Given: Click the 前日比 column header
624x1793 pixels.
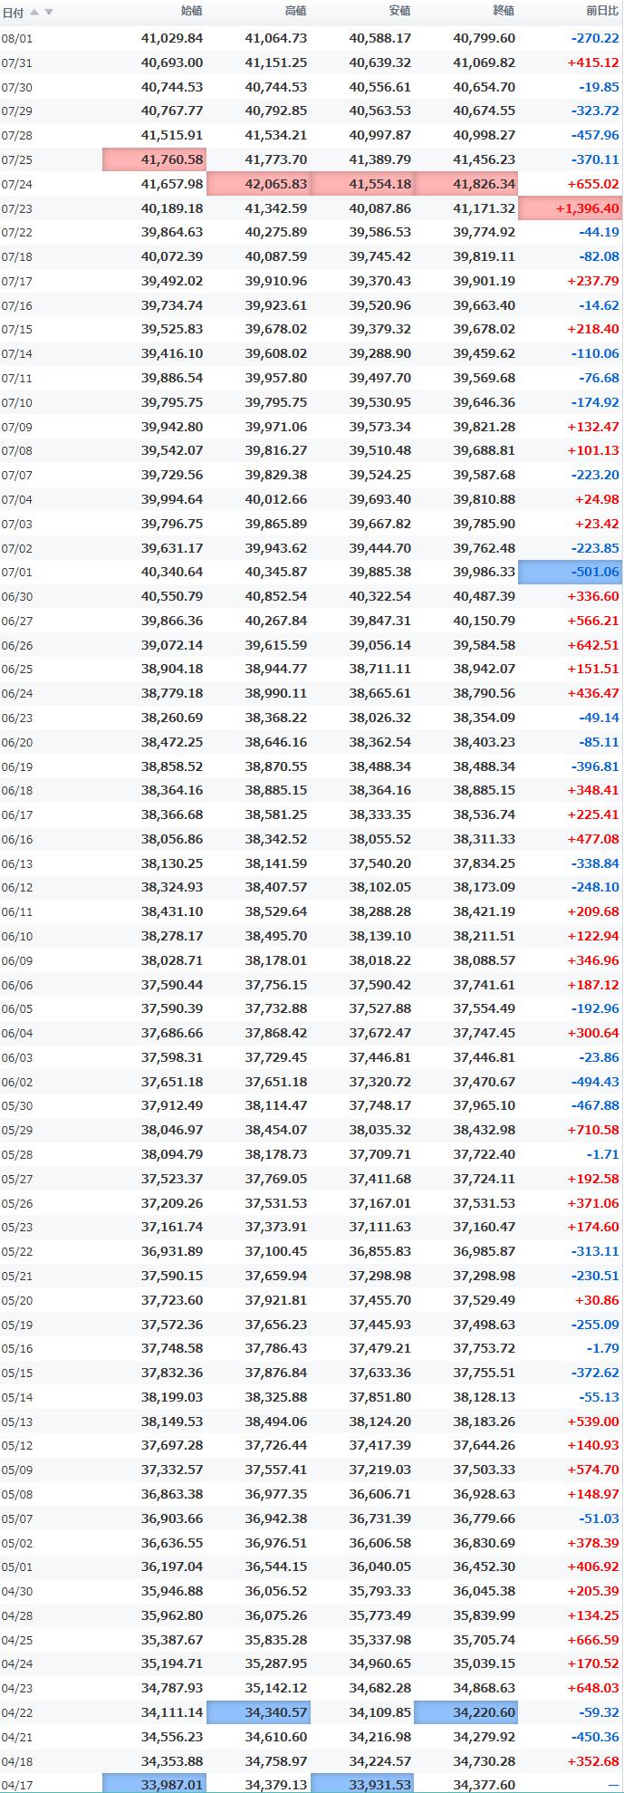Looking at the screenshot, I should click(603, 12).
